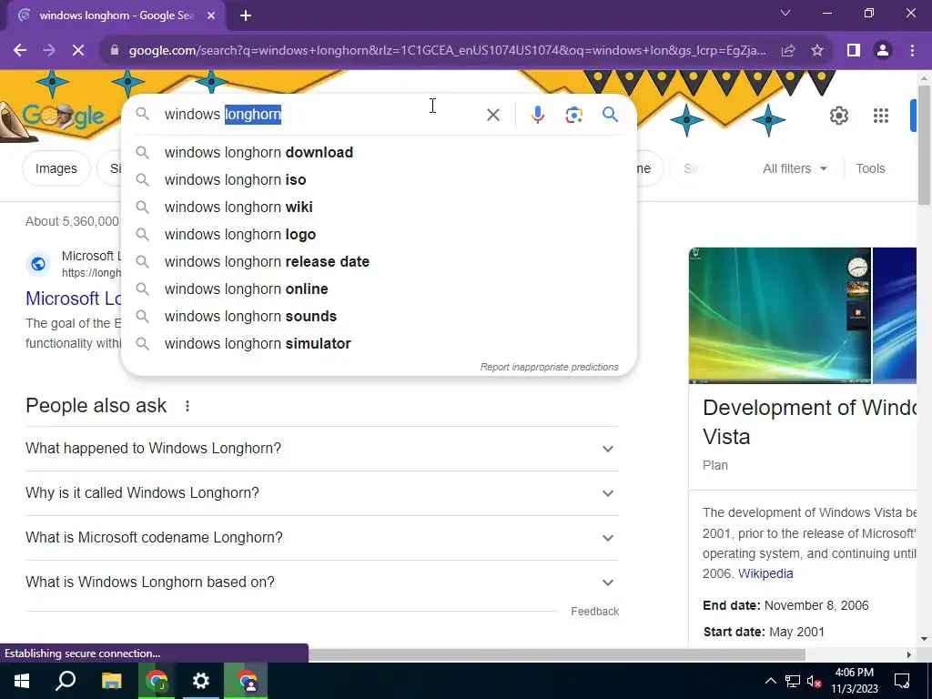
Task: Click the site lock icon in address bar
Action: tap(115, 51)
